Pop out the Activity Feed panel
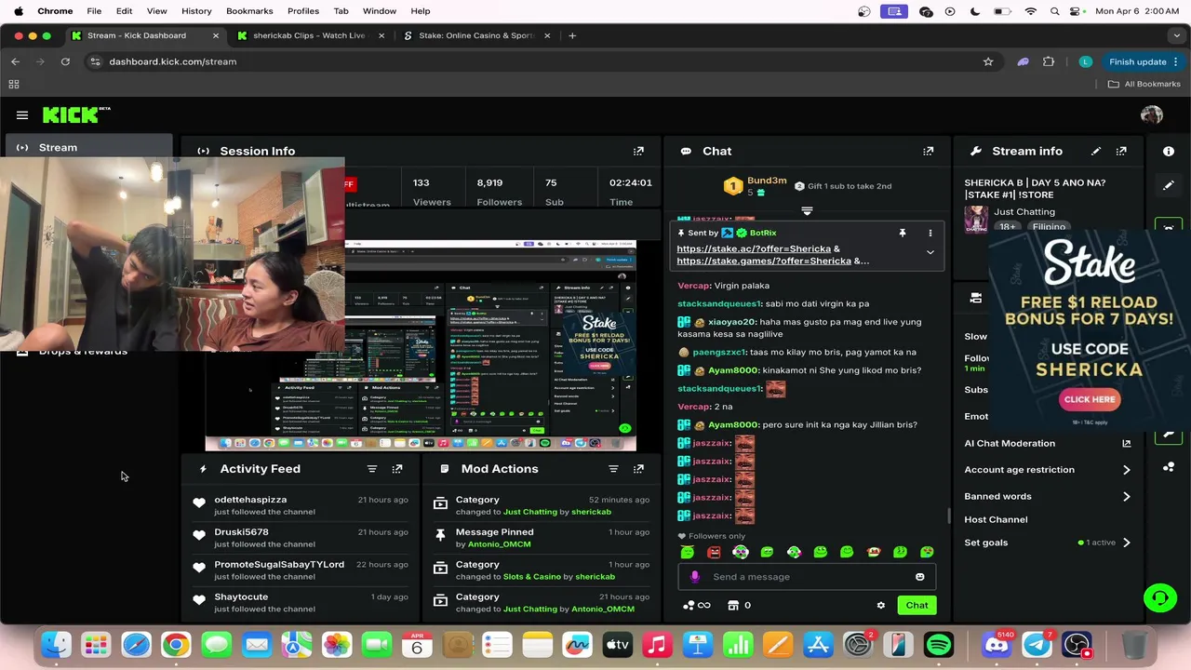This screenshot has width=1191, height=670. [397, 469]
